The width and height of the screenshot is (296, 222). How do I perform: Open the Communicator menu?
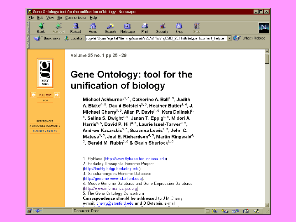pos(76,18)
